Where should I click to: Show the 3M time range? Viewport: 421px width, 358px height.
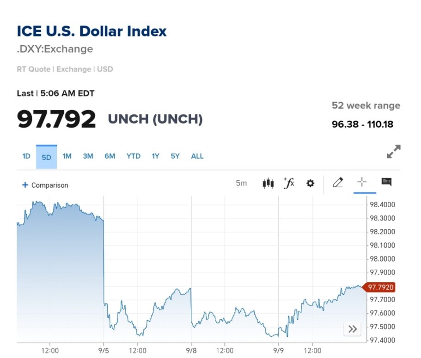coord(88,156)
